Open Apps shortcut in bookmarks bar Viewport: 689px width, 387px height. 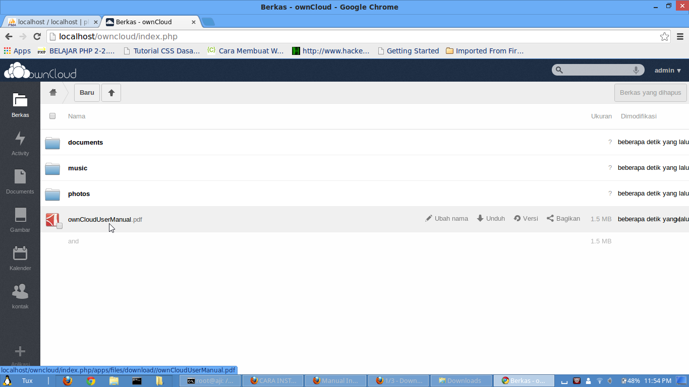(17, 51)
